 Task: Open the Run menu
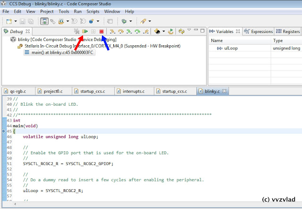pyautogui.click(x=78, y=11)
